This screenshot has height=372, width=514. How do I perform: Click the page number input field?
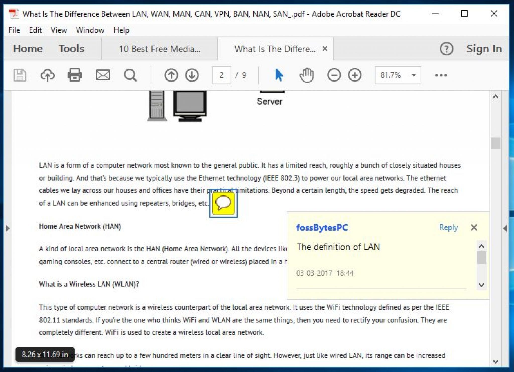click(221, 75)
